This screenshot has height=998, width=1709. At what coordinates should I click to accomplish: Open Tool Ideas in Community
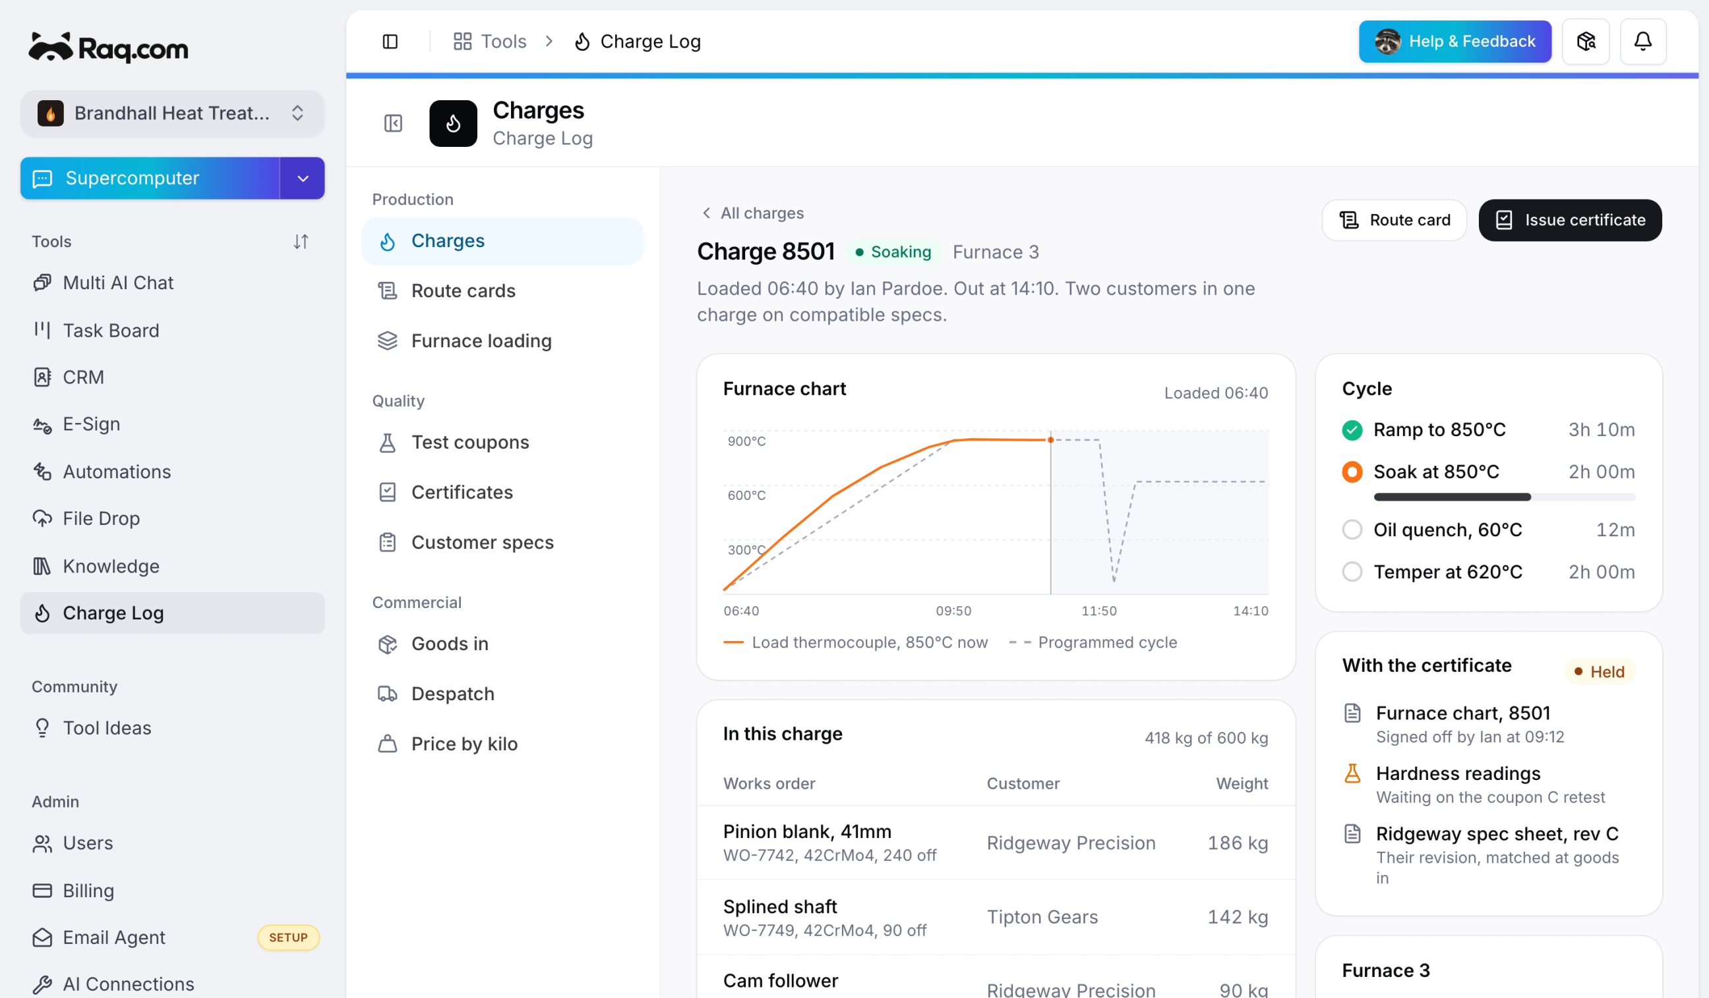tap(172, 728)
